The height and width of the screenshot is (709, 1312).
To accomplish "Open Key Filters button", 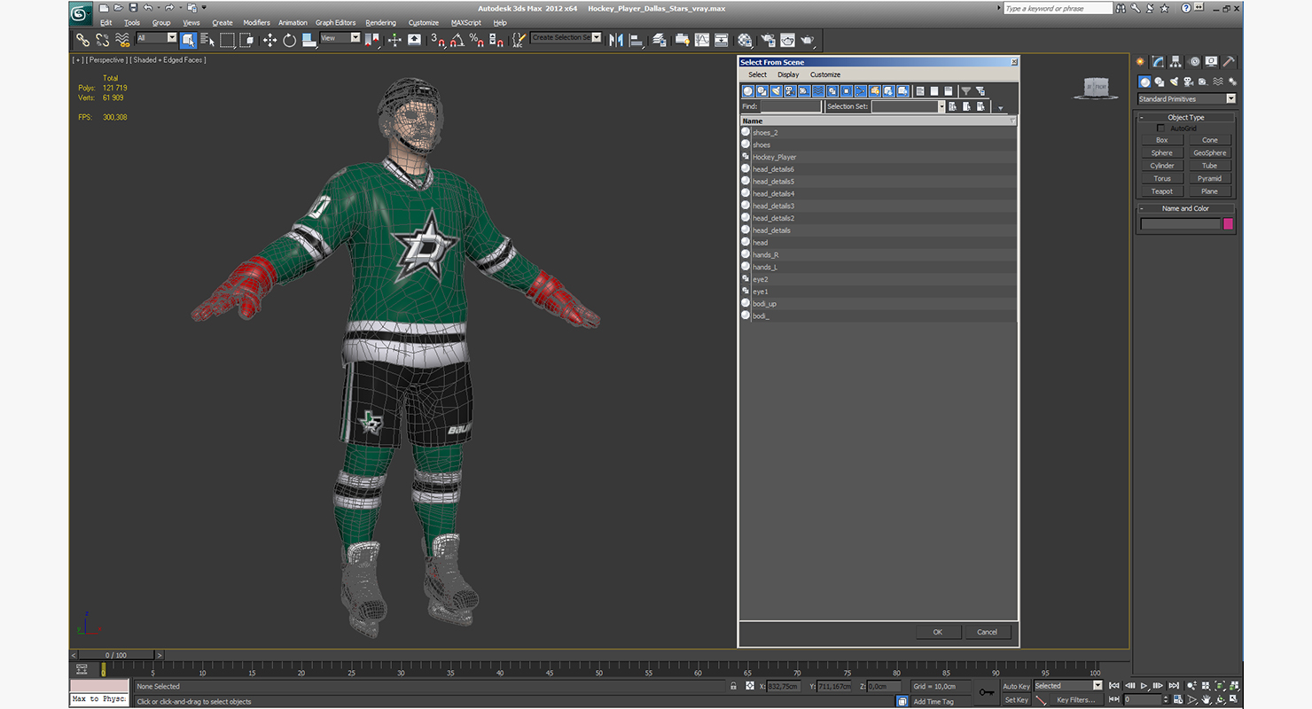I will coord(1074,700).
